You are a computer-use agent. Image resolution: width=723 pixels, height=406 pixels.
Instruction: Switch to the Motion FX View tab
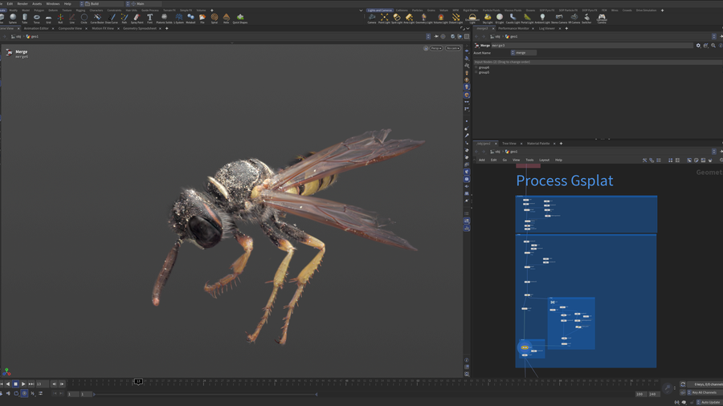pos(103,29)
